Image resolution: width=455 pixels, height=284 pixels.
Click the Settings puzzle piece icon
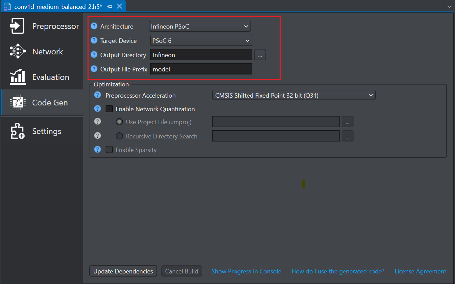(x=18, y=131)
